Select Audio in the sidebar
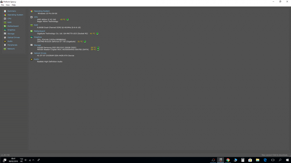This screenshot has width=291, height=163. 10,41
